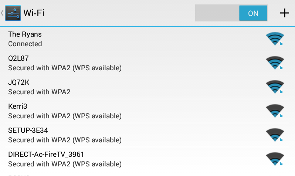Screen dimensions: 295x176
Task: Tap DIRECT-Ac-FireTV_3961 signal icon
Action: pyautogui.click(x=275, y=159)
